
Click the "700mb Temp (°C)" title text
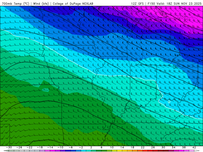pos(15,4)
